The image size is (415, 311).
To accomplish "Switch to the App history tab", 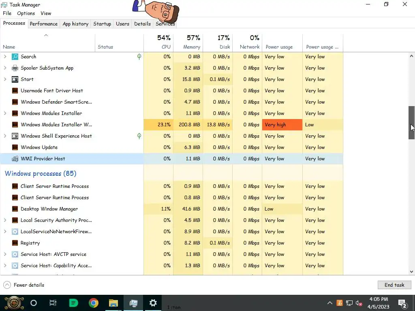I will (x=75, y=24).
